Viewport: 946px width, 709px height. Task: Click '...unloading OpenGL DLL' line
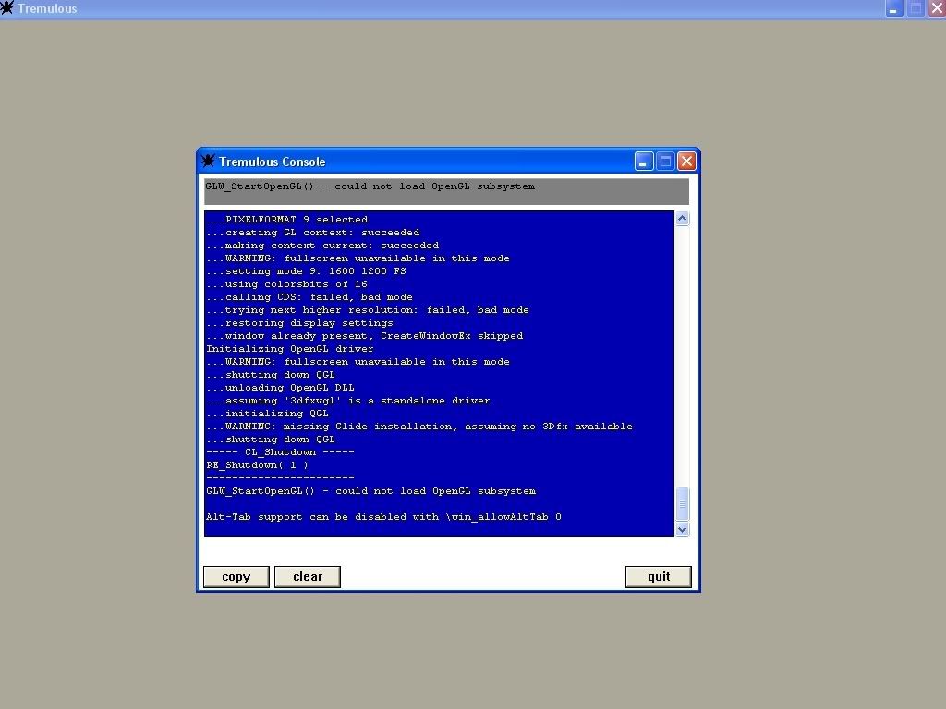280,388
